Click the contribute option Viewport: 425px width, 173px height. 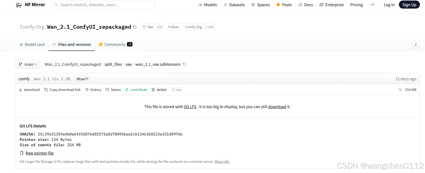point(136,90)
